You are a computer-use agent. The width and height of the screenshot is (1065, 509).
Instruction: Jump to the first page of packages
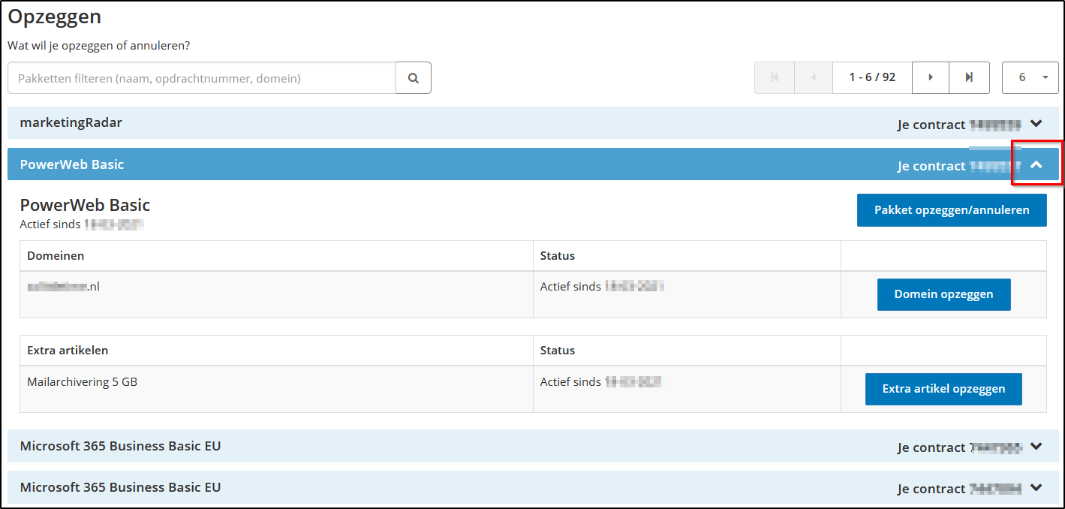pyautogui.click(x=775, y=78)
